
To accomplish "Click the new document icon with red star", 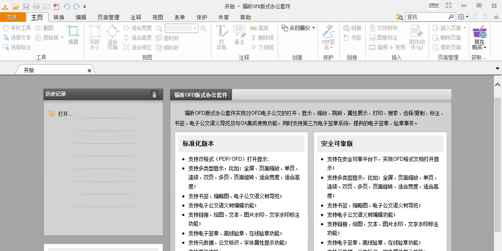I will [56, 6].
